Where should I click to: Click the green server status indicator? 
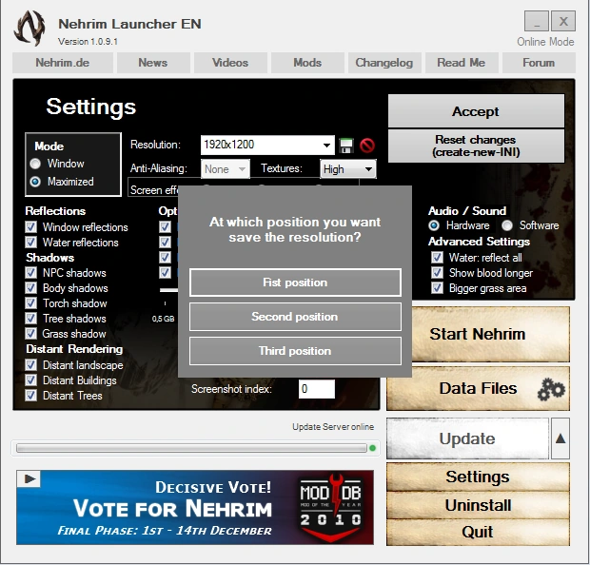pos(372,448)
